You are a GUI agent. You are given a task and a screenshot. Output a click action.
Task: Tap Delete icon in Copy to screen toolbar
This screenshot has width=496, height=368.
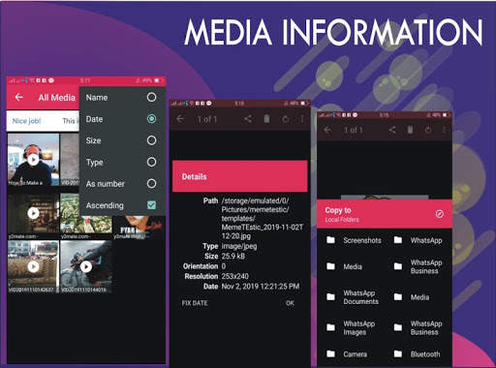410,130
